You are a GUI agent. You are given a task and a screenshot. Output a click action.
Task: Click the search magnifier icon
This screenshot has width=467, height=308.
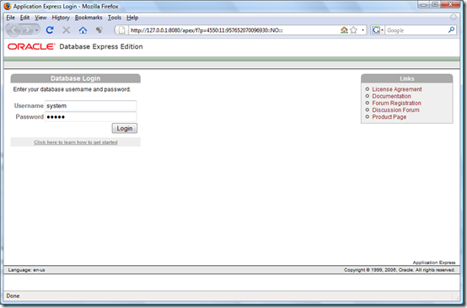coord(451,29)
